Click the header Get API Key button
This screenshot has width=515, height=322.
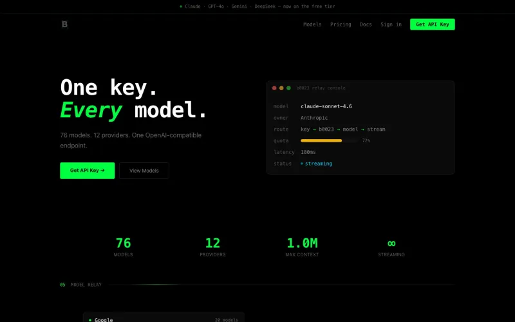coord(432,24)
